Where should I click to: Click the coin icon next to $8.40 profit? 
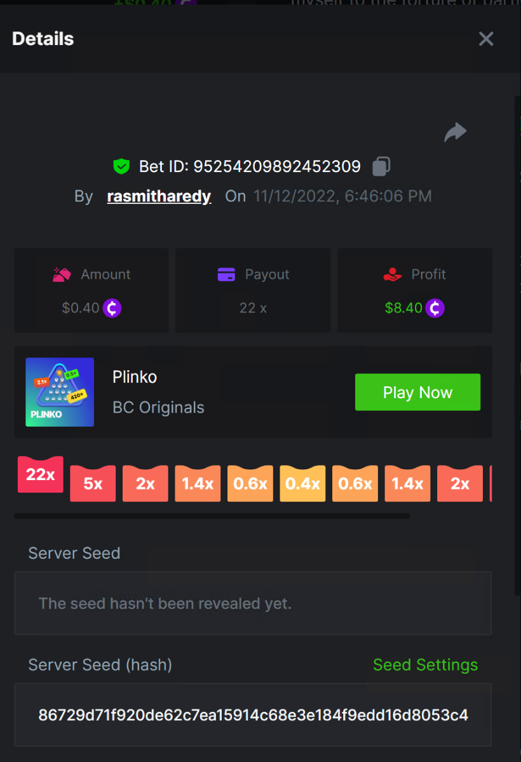(435, 308)
